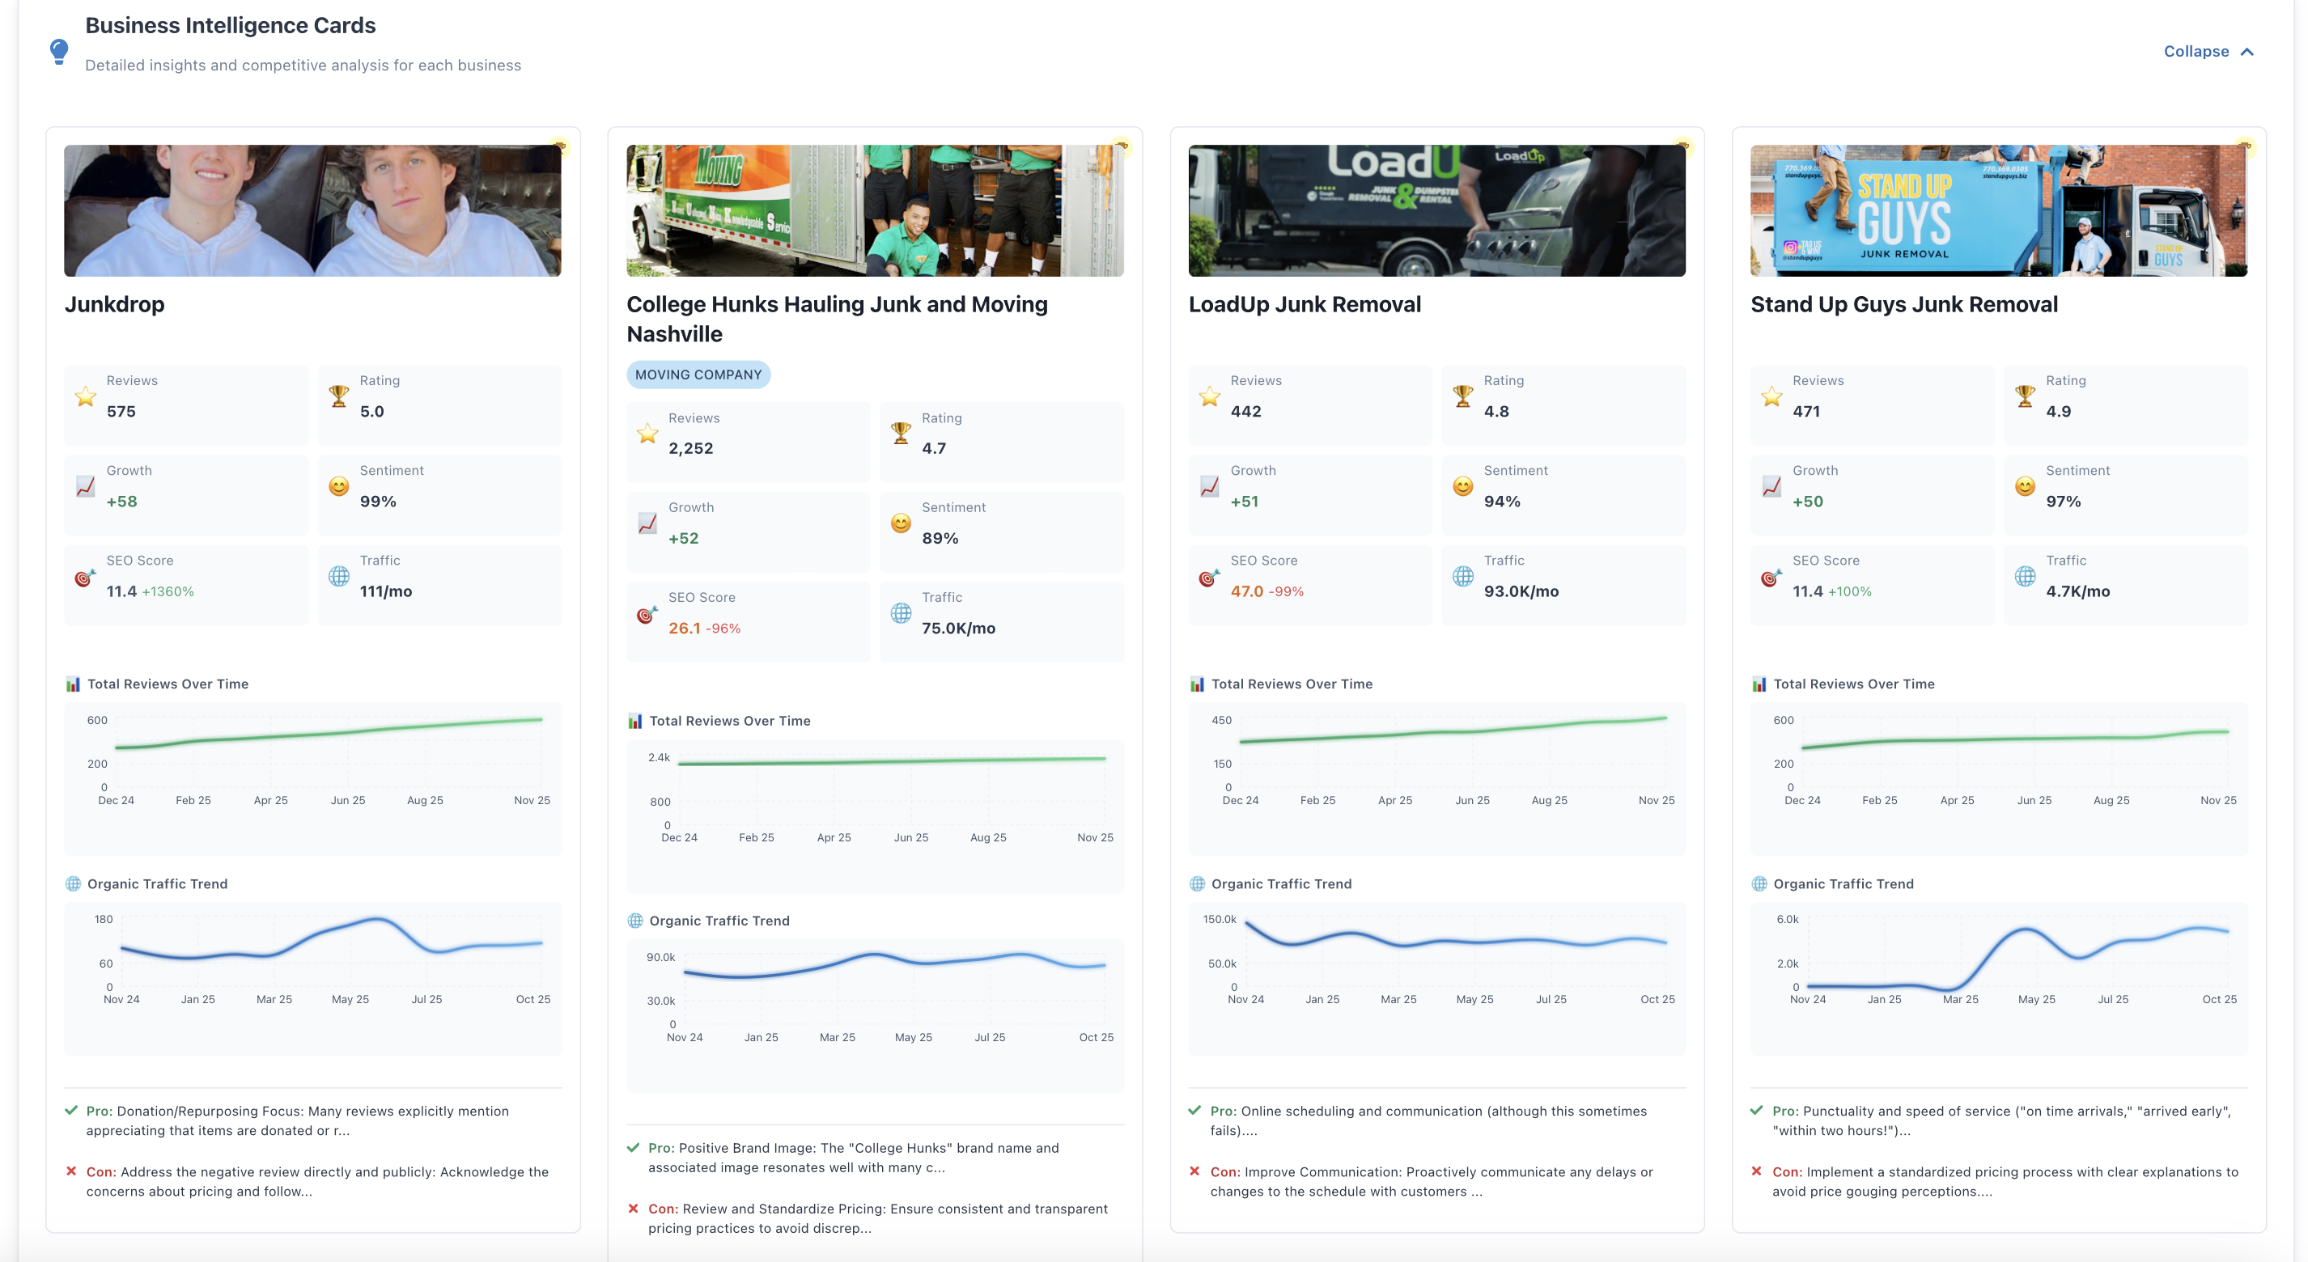Click the Collapse link at the top right

(x=2197, y=51)
